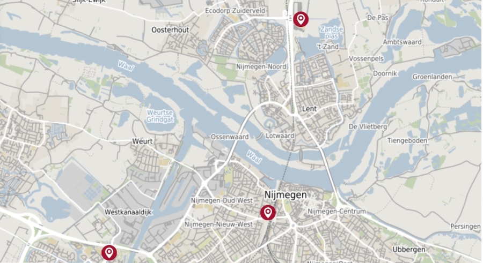Select the Lotwaard label
The image size is (483, 263).
pyautogui.click(x=280, y=136)
